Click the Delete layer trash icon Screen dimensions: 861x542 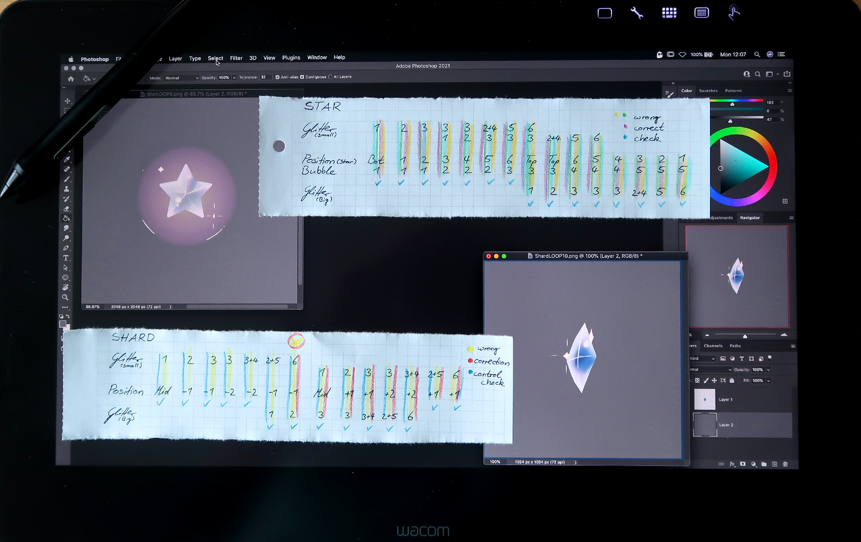tap(785, 464)
